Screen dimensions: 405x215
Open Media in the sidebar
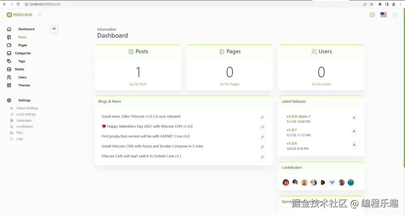tap(19, 69)
